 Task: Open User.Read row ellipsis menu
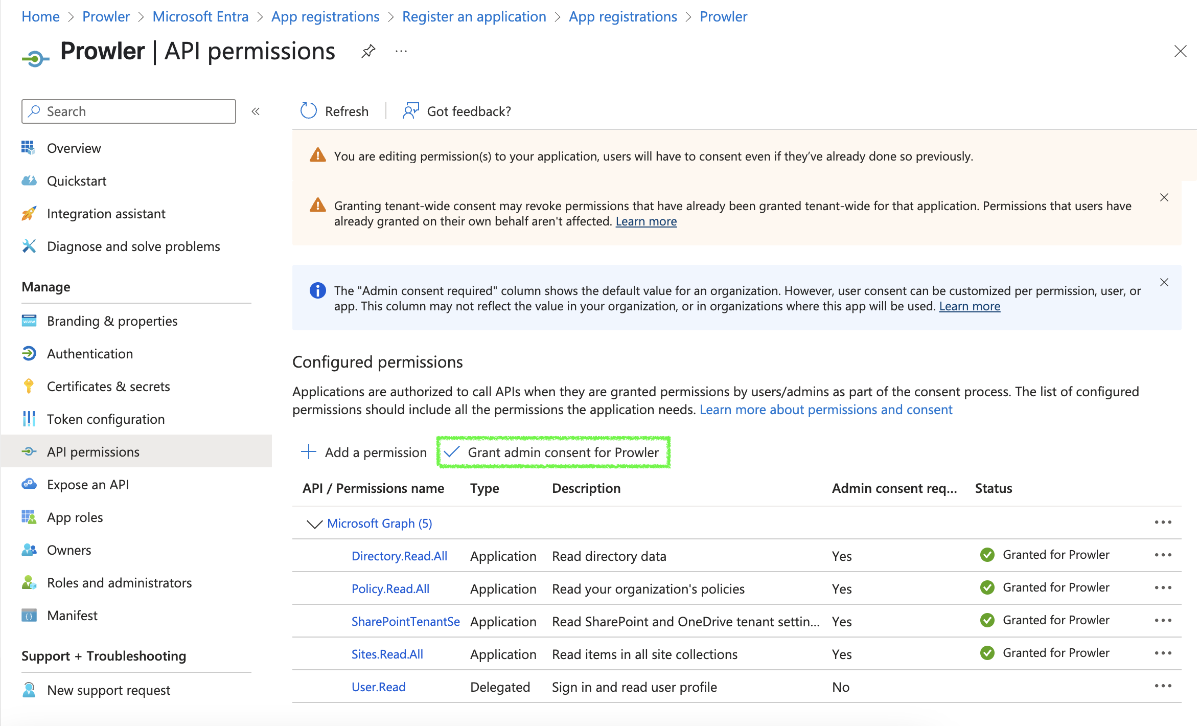pos(1163,686)
